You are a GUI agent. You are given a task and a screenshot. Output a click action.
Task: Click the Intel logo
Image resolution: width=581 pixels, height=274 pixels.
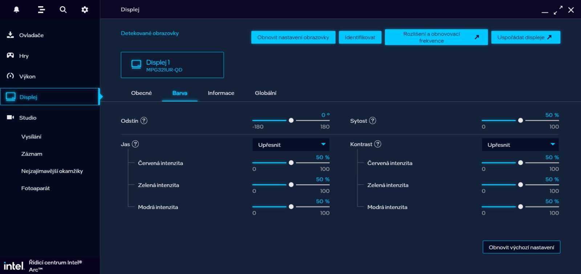14,266
